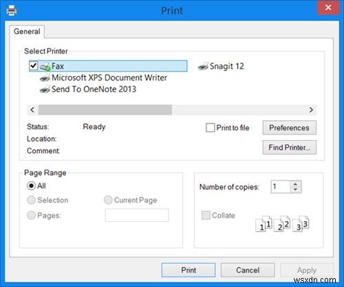This screenshot has width=344, height=287.
Task: Close the Print dialog window
Action: coord(328,8)
